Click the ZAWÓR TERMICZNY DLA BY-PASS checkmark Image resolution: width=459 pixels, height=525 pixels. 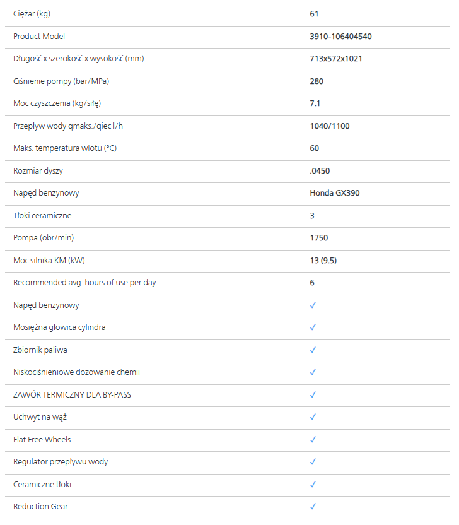(x=313, y=394)
